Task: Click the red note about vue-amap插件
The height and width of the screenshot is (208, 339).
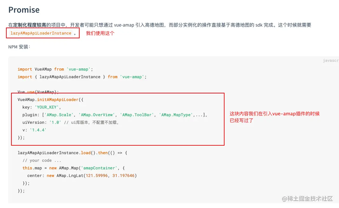Action: [274, 117]
